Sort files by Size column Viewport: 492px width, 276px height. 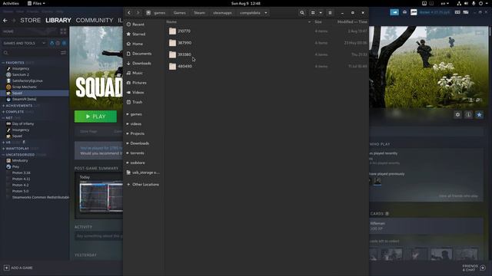coord(318,22)
